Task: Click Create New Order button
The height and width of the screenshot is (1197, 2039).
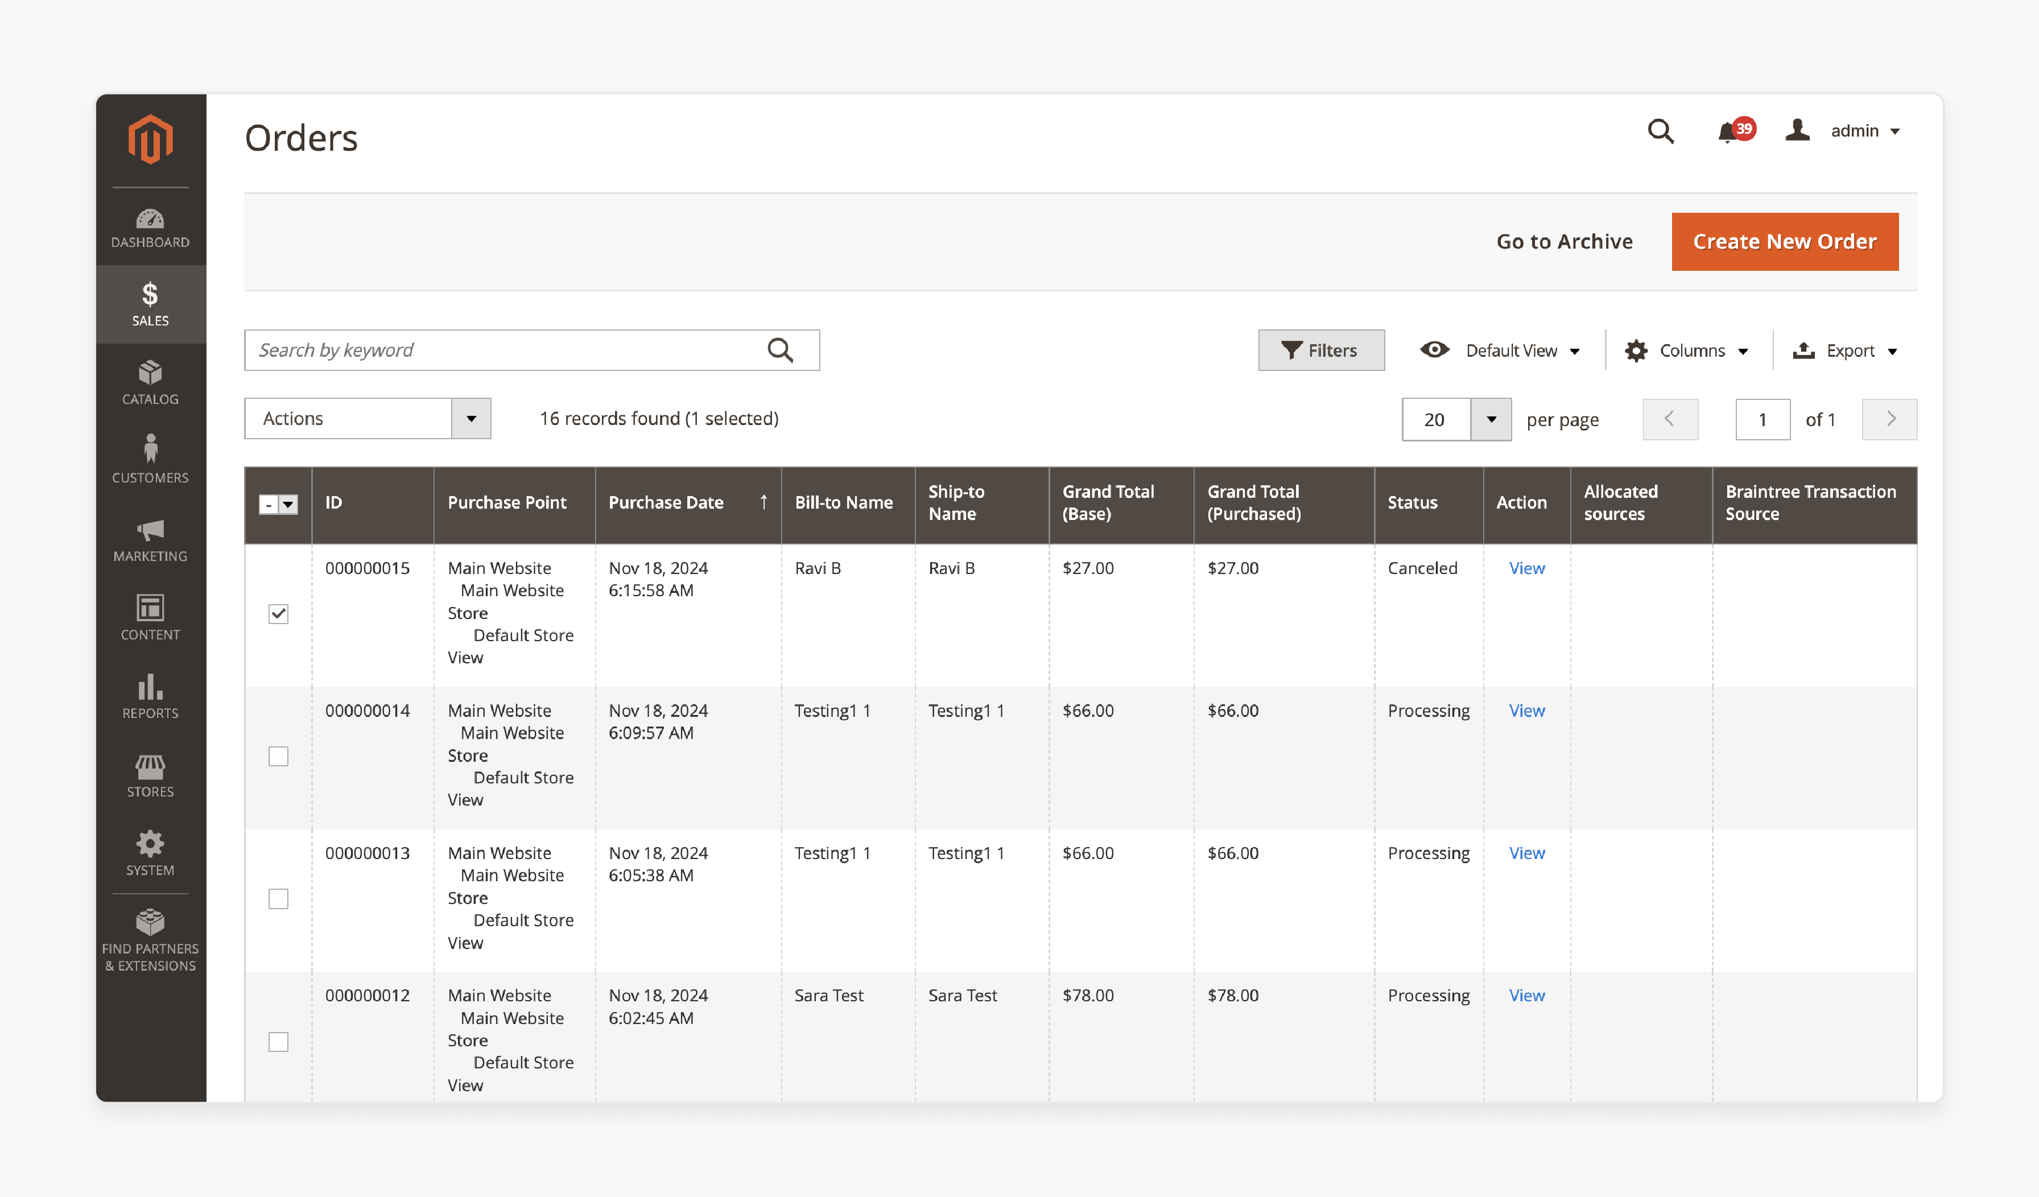Action: 1785,241
